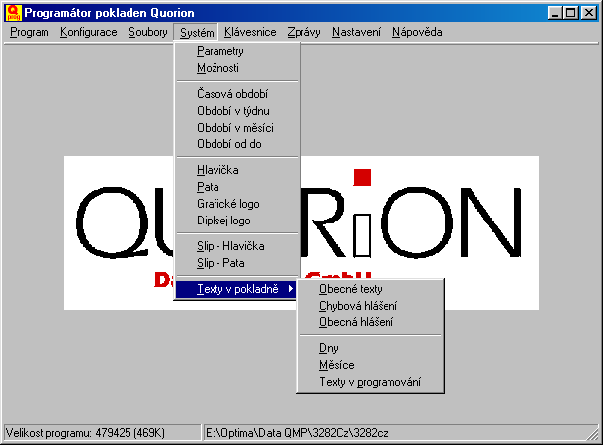Open the Soubory menu
Viewport: 603px width, 445px height.
tap(147, 32)
